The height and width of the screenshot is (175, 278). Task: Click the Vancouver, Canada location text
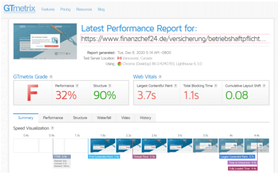tap(137, 58)
